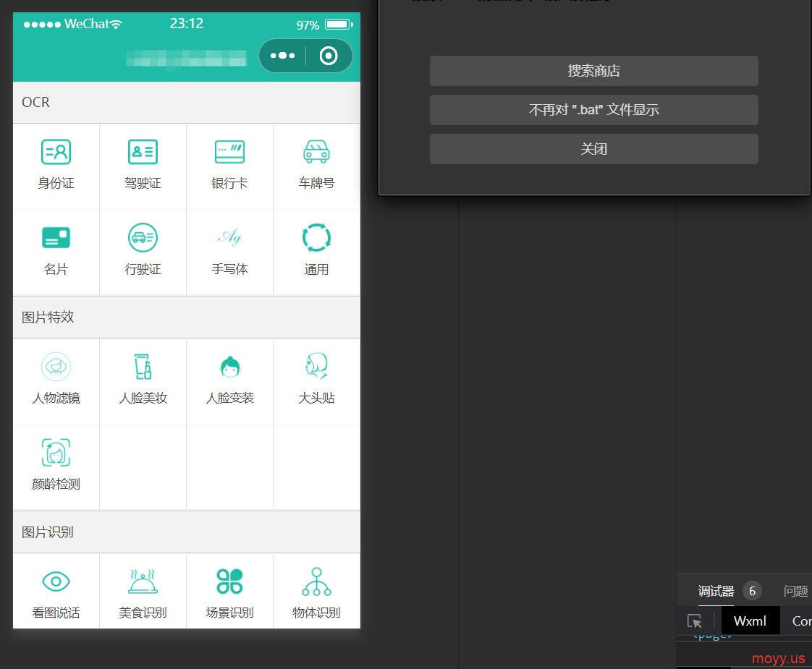The image size is (812, 669).
Task: Click the 图片特效 section header
Action: 187,318
